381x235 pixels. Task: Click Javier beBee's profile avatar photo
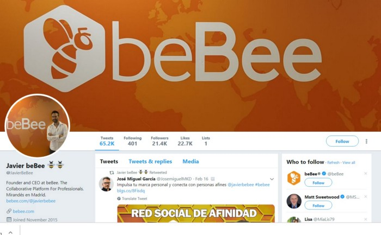(38, 126)
